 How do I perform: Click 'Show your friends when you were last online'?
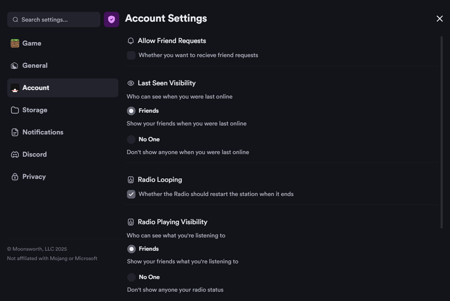[x=187, y=124]
